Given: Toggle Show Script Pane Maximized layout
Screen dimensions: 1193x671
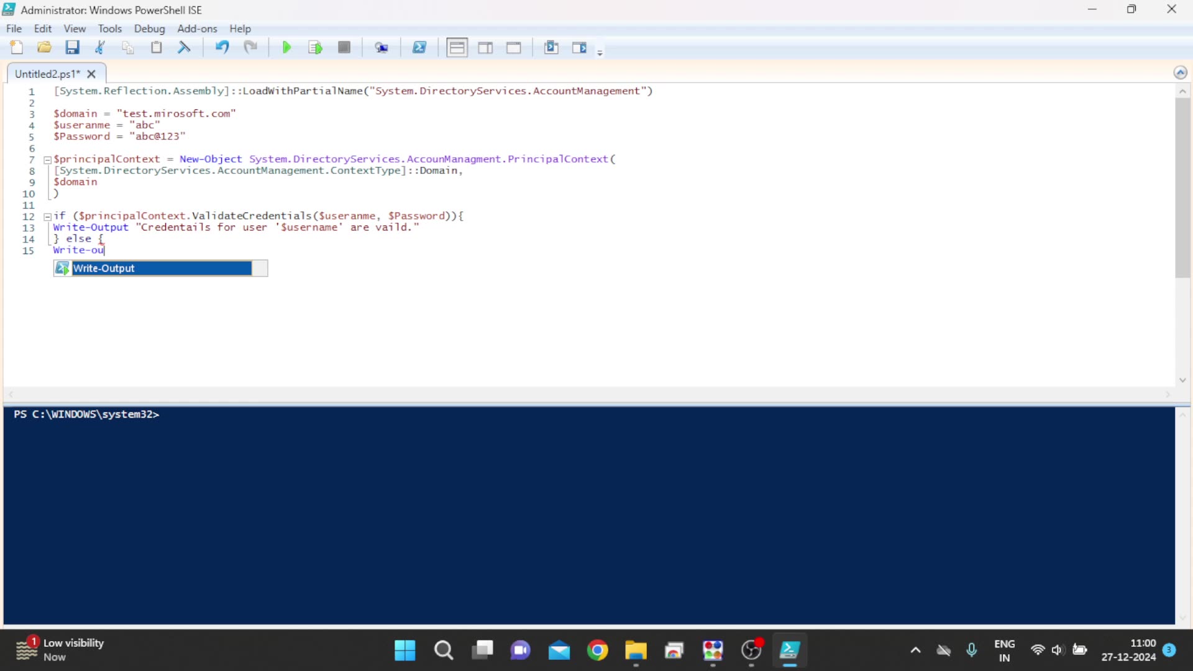Looking at the screenshot, I should 514,48.
